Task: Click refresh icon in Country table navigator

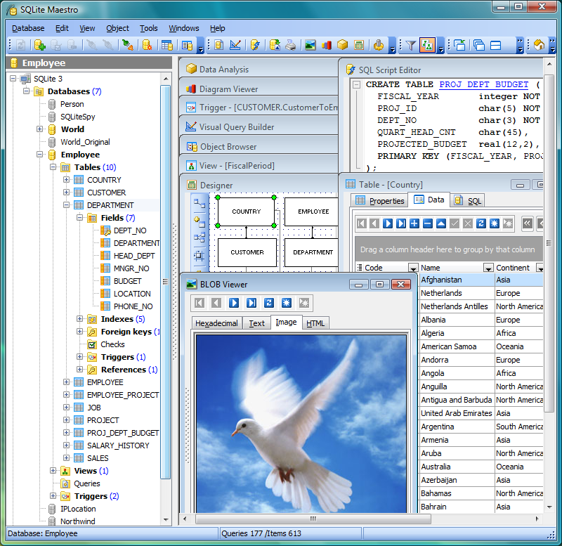Action: coord(481,223)
